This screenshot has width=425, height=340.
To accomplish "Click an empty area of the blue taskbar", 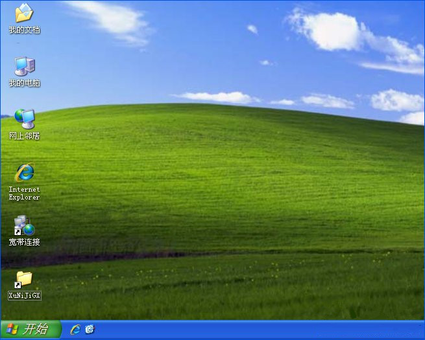I will 260,330.
